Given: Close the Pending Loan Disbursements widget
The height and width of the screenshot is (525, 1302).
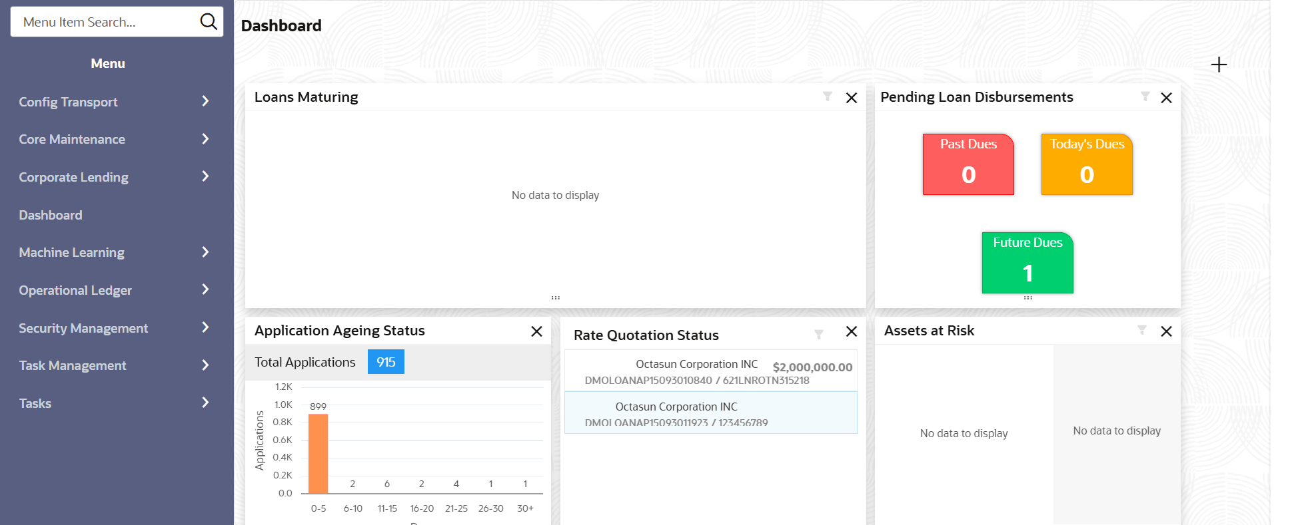Looking at the screenshot, I should (1166, 98).
